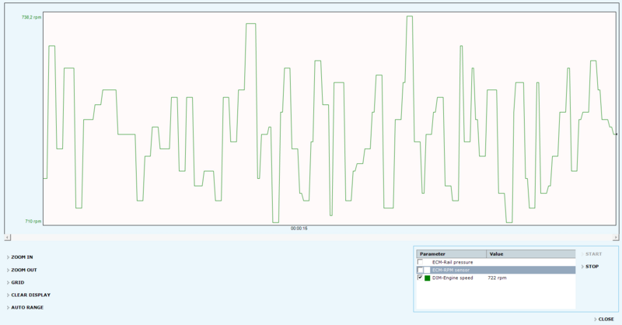The height and width of the screenshot is (325, 622).
Task: Click the left arrow of the horizontal scrollbar
Action: point(8,237)
